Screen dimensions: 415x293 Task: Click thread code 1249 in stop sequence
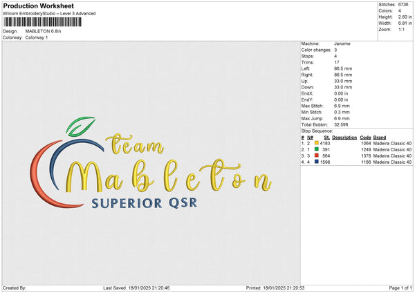366,150
